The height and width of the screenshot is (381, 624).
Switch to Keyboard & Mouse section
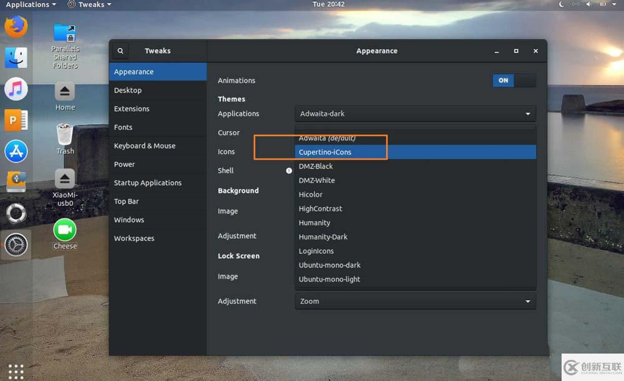pyautogui.click(x=145, y=146)
